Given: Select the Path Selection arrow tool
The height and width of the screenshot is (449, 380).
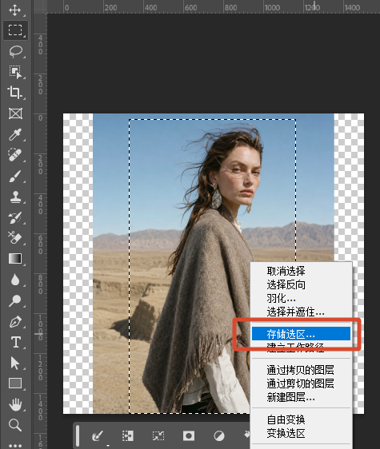Looking at the screenshot, I should (15, 363).
